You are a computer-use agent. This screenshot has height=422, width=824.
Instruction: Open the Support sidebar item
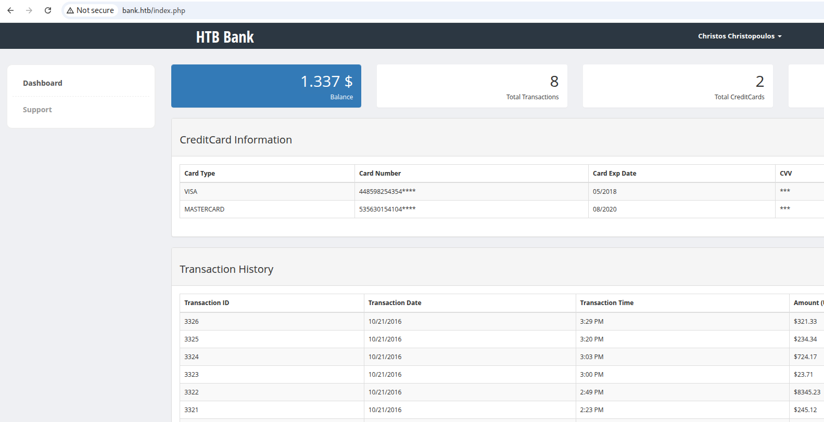[x=37, y=110]
